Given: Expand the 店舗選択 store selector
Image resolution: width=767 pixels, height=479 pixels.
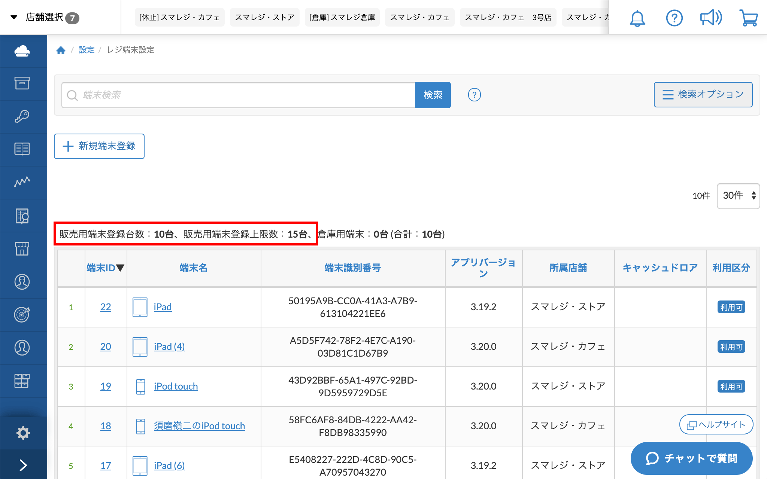Looking at the screenshot, I should pyautogui.click(x=44, y=17).
